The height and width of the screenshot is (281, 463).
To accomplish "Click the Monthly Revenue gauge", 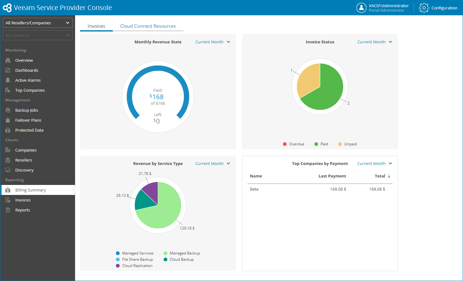I will 158,97.
